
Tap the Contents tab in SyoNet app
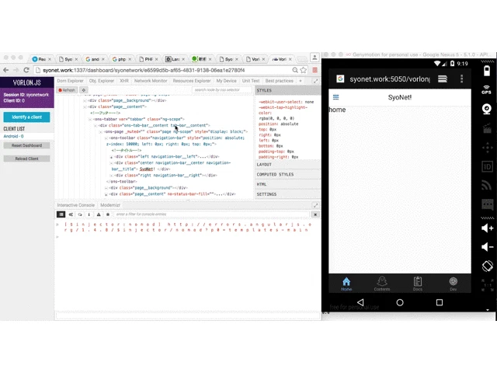pyautogui.click(x=382, y=284)
